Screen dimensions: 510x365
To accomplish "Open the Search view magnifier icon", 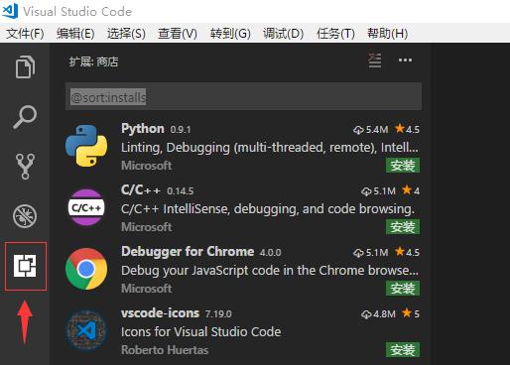I will (x=25, y=117).
